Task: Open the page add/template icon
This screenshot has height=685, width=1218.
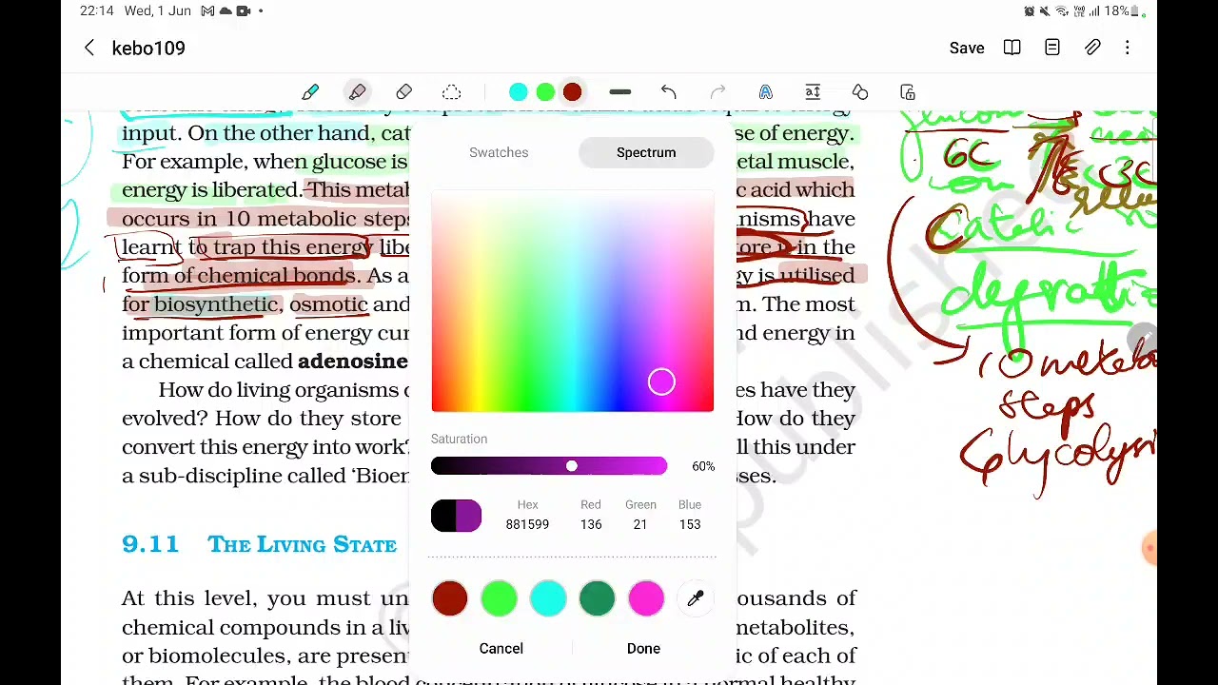Action: 908,92
